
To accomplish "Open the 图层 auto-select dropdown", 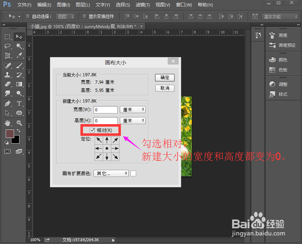I will tap(65, 17).
